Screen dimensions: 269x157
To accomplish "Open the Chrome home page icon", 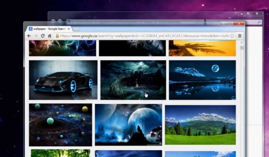I will coord(49,36).
